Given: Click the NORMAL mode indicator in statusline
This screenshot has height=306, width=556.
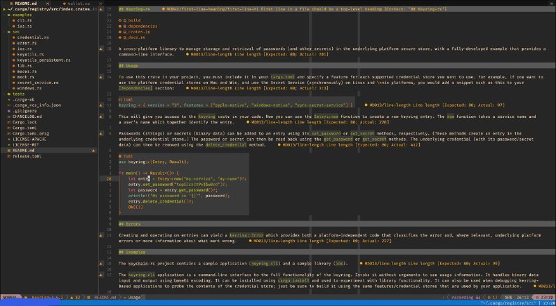Looking at the screenshot, I should (9, 298).
